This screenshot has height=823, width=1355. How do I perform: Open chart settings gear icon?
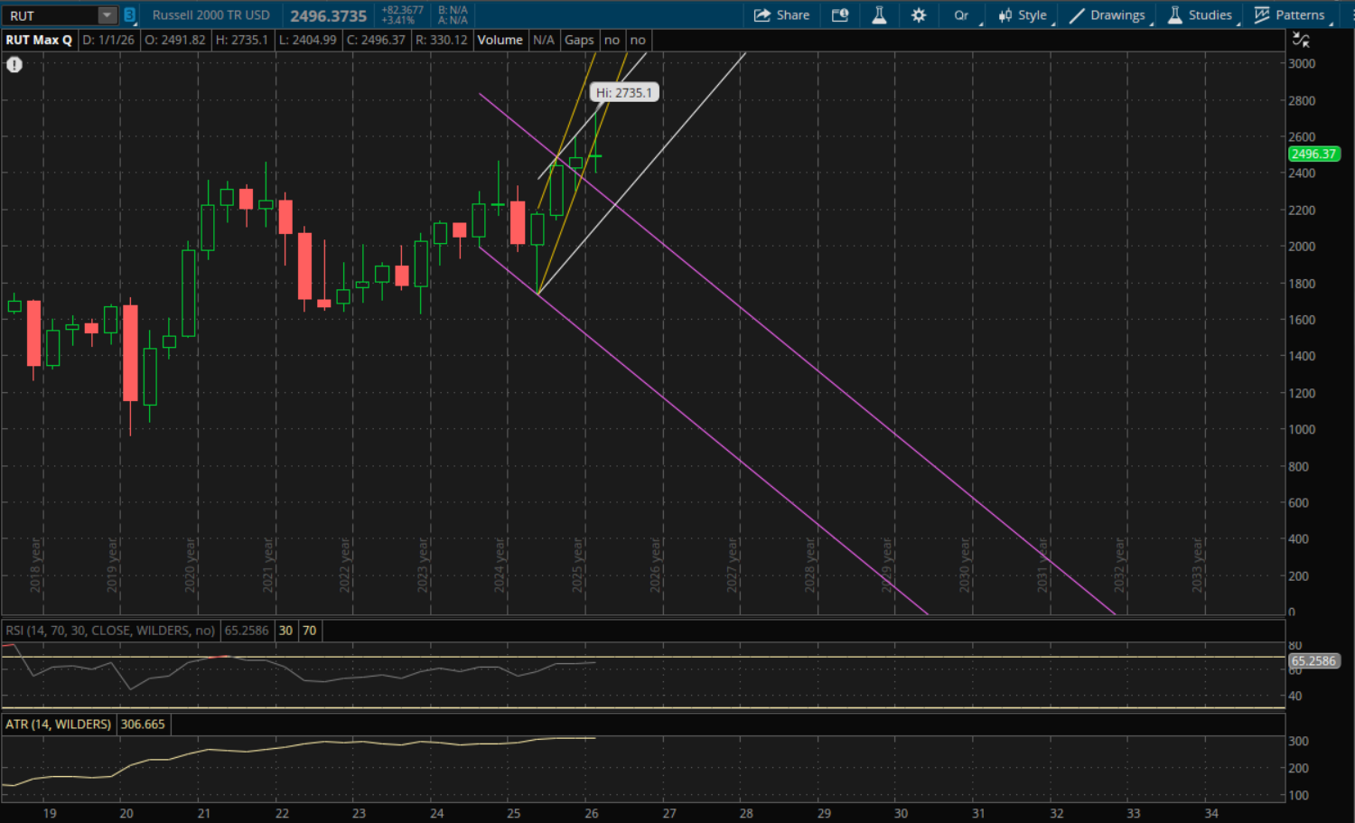pyautogui.click(x=919, y=15)
